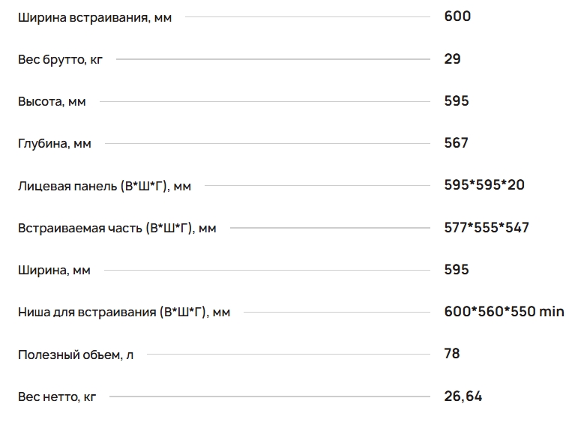Click the 'Встраиваемая часть (В*Ш*Г), мм' label

(x=117, y=228)
